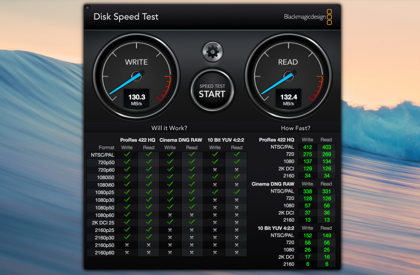Click ProRes read checkmark for 2160p30
Viewport: 420px width, 275px height.
[149, 237]
